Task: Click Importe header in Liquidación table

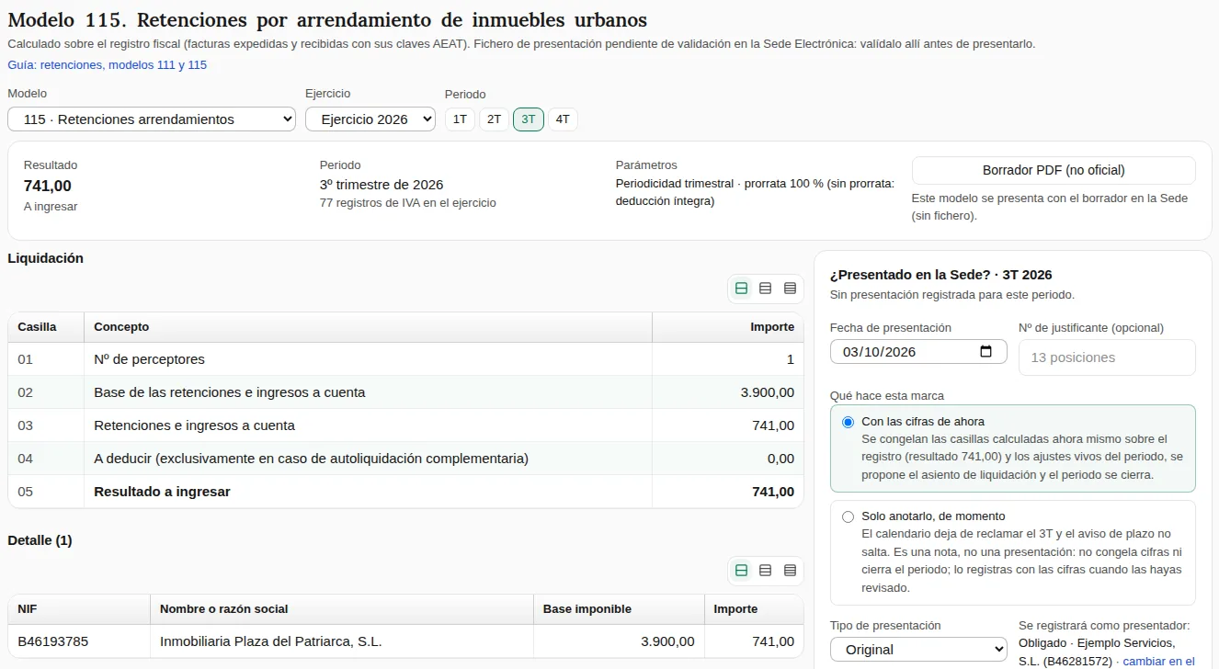Action: pos(728,327)
